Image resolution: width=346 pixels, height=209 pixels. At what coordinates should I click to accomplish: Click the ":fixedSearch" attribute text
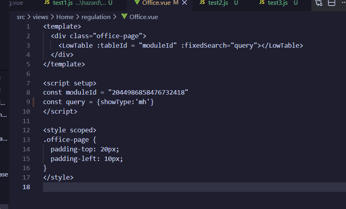[x=204, y=45]
